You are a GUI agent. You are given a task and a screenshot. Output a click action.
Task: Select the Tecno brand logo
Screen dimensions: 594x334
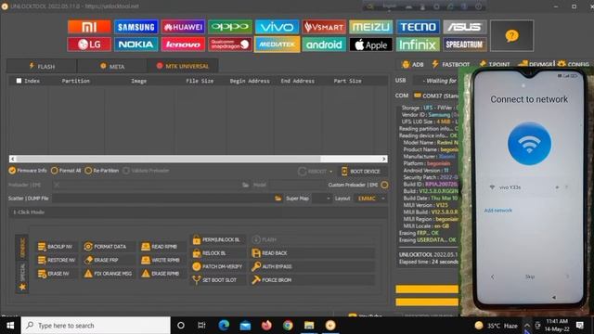pyautogui.click(x=418, y=27)
